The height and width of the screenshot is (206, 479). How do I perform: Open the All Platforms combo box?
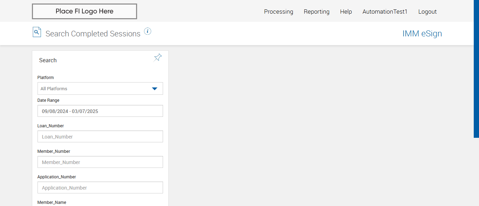(95, 89)
